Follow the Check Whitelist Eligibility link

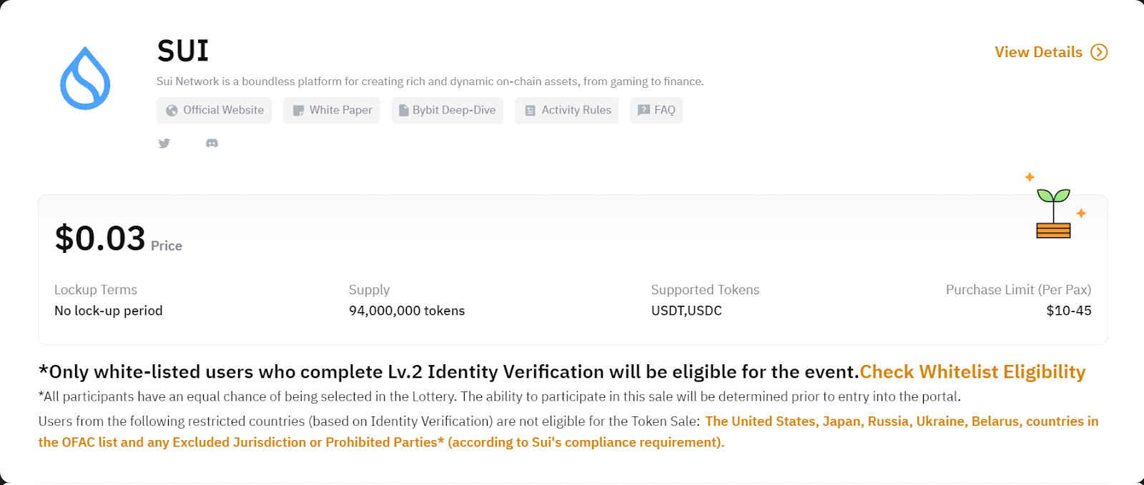point(972,372)
